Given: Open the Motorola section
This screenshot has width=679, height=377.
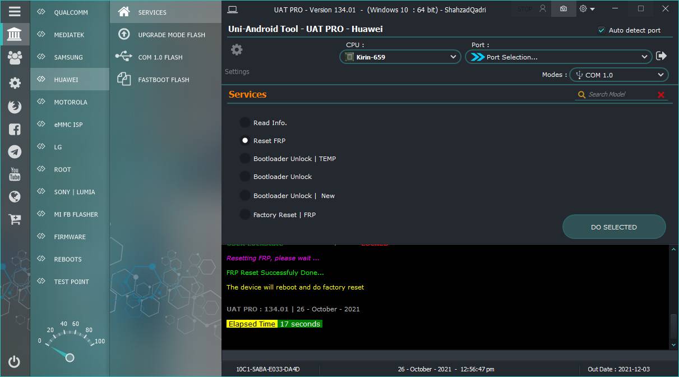Looking at the screenshot, I should (70, 102).
